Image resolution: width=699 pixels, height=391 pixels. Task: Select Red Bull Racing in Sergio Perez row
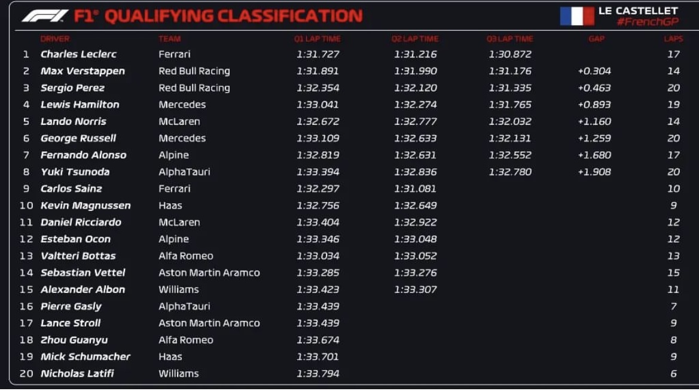pyautogui.click(x=194, y=88)
